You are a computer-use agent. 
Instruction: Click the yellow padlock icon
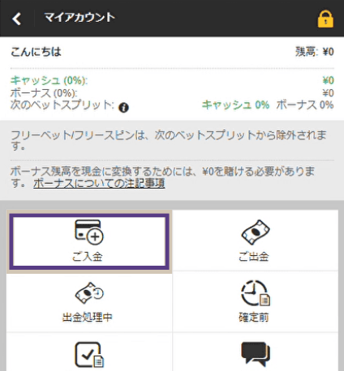[x=325, y=19]
